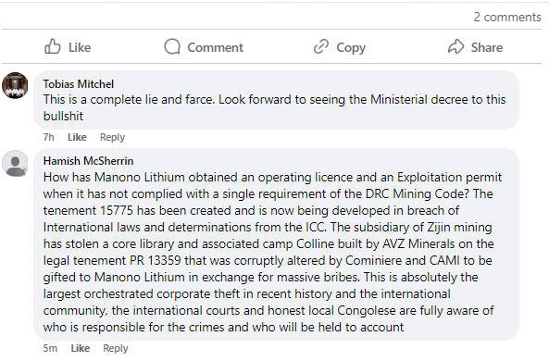The height and width of the screenshot is (361, 549).
Task: Click the chain link Copy icon
Action: (x=321, y=46)
